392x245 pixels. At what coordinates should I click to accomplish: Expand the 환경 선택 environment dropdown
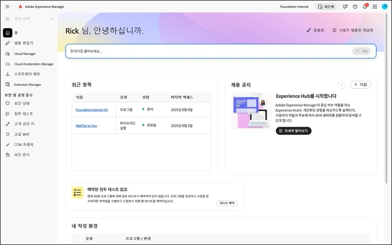tap(29, 19)
